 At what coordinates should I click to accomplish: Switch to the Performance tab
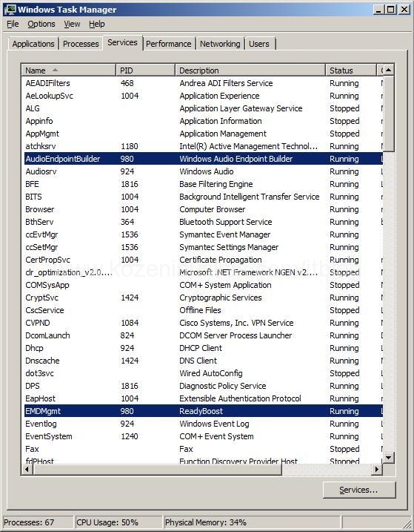(168, 44)
